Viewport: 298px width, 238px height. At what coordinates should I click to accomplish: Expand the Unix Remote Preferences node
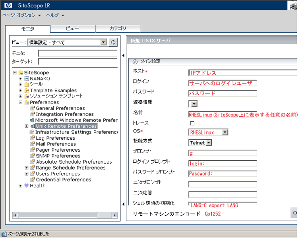27,126
